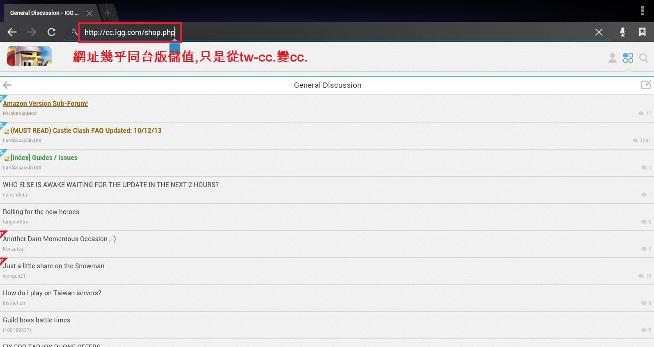Click the General Discussion header title
Screen dimensions: 654x347
328,85
